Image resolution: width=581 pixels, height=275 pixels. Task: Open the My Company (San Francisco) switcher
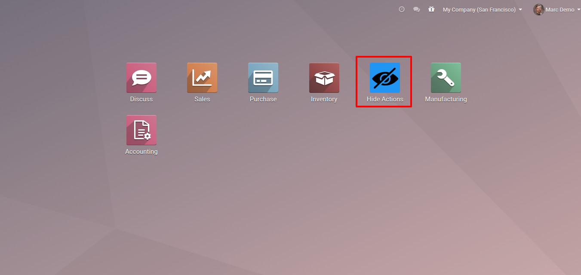[479, 9]
